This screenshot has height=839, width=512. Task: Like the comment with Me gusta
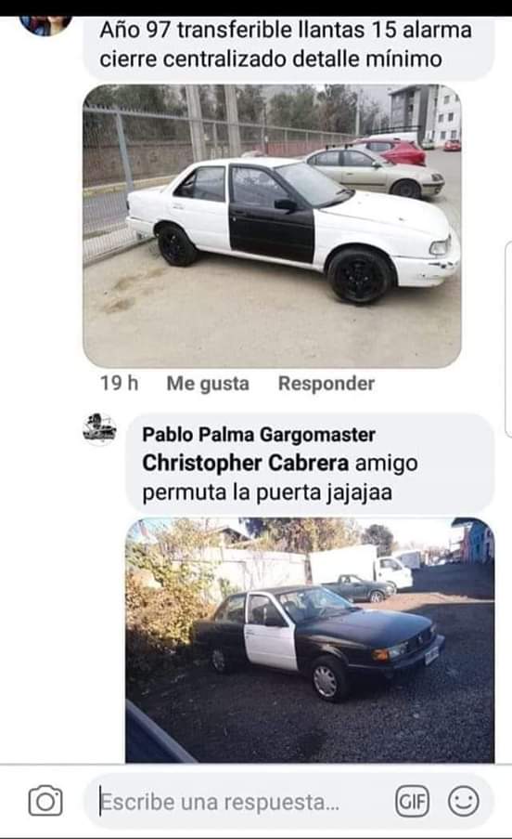pos(208,383)
